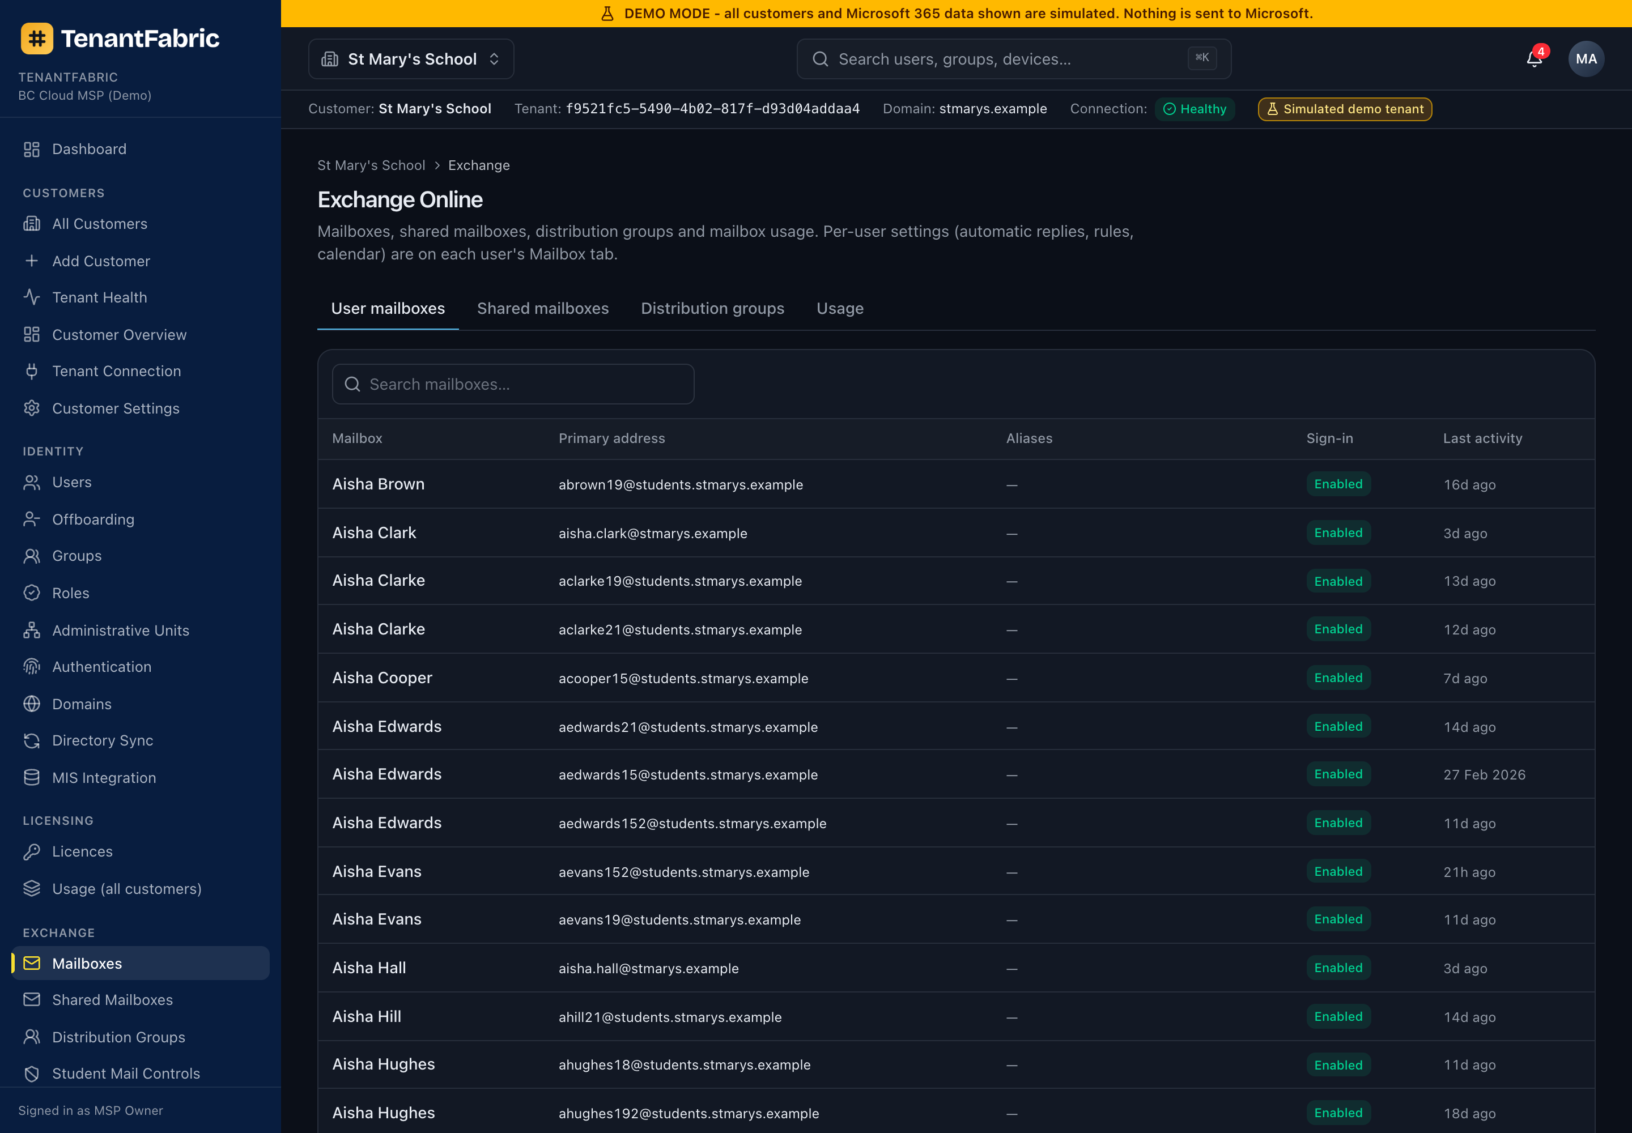This screenshot has width=1632, height=1133.
Task: Open the MA user avatar menu
Action: [1586, 59]
